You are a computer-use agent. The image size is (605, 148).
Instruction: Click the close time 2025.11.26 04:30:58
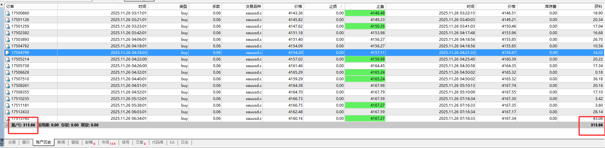coord(457,66)
